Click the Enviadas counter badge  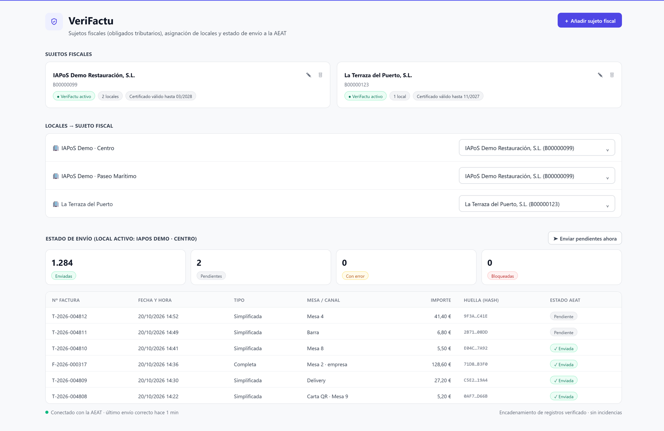coord(64,276)
